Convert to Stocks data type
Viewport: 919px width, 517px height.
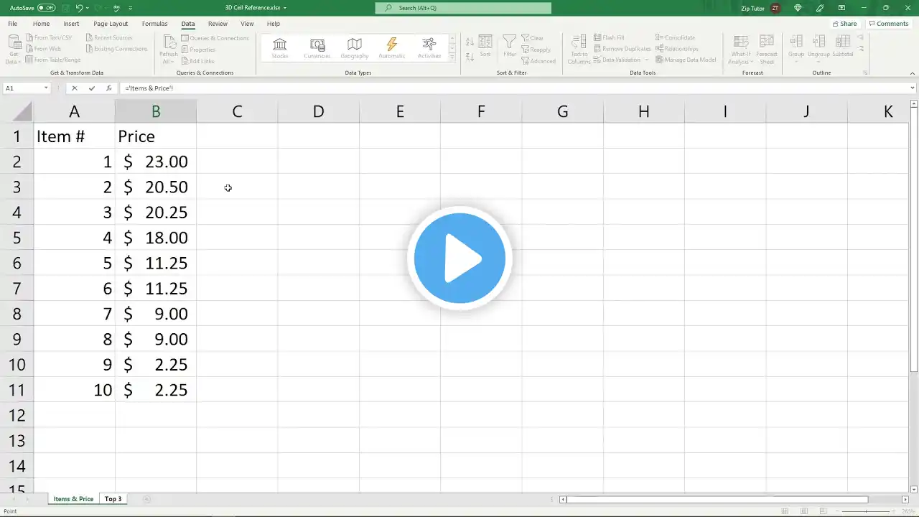[280, 48]
